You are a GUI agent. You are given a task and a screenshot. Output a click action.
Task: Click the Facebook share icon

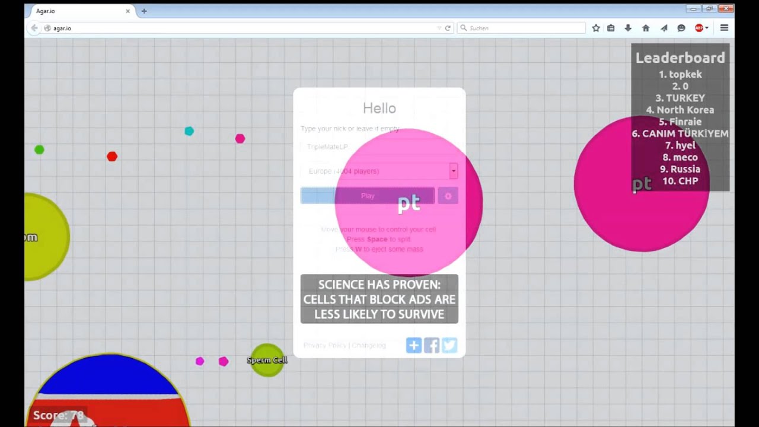point(432,345)
